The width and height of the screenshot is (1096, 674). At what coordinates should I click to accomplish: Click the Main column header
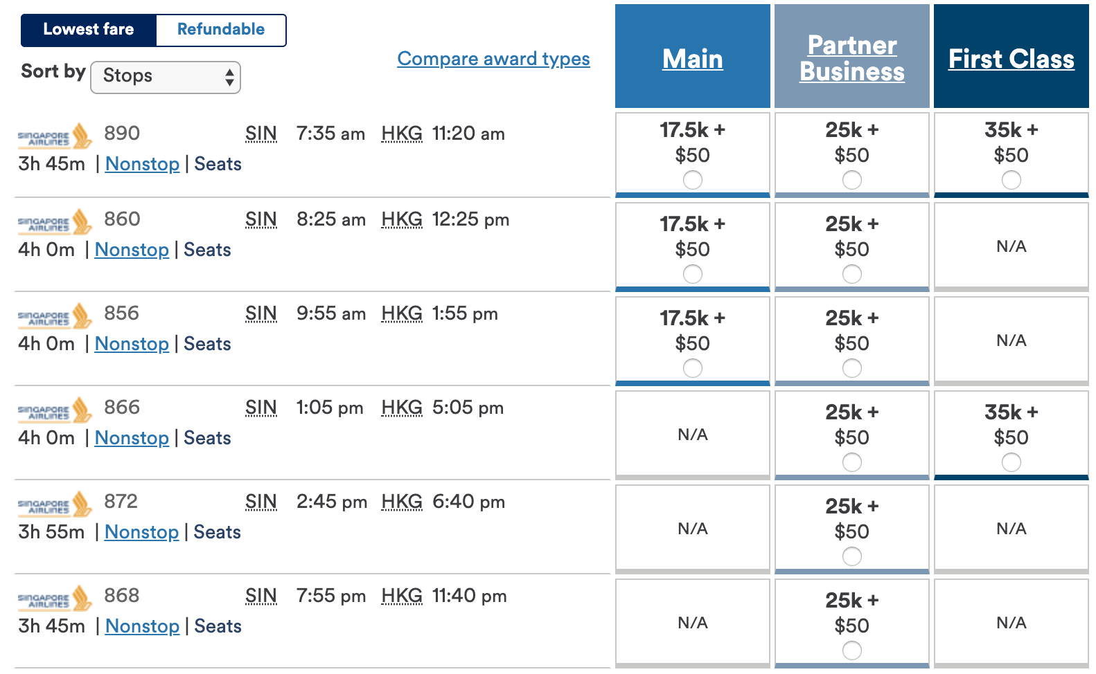[692, 59]
